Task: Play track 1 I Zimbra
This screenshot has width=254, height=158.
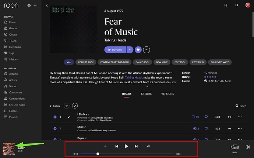Action: pyautogui.click(x=55, y=117)
